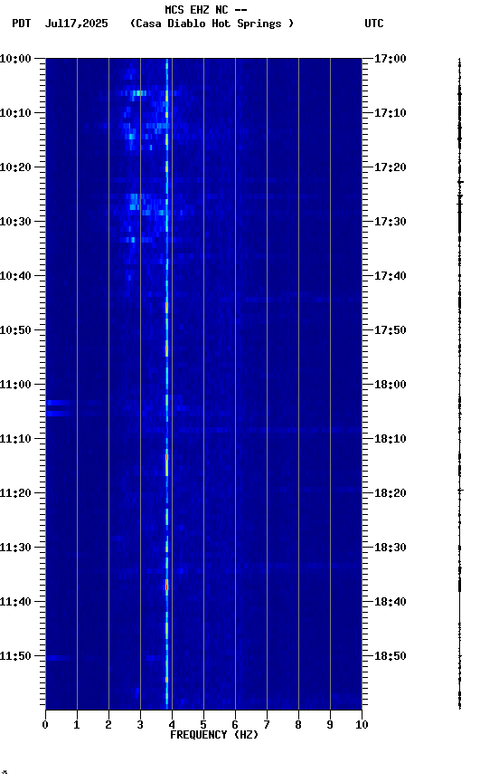This screenshot has width=499, height=782.
Task: Click the 11:20 PDT time label
Action: click(15, 493)
